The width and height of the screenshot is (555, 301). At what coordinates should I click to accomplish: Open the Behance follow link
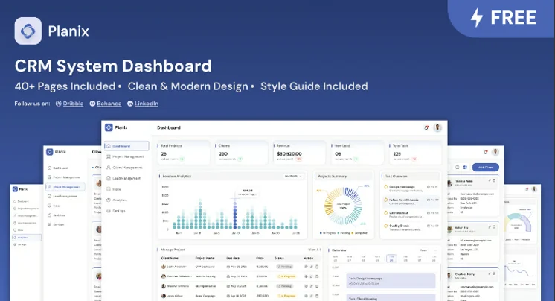(x=106, y=104)
